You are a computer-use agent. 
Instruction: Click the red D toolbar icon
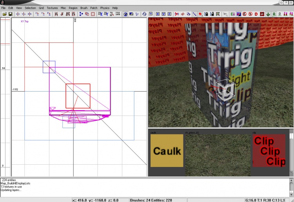[x=256, y=14]
